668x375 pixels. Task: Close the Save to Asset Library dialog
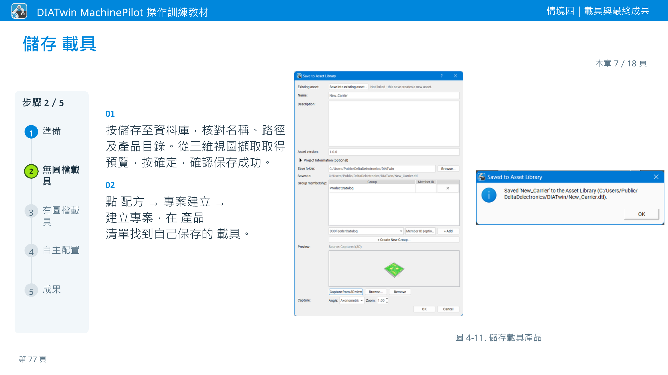[455, 76]
